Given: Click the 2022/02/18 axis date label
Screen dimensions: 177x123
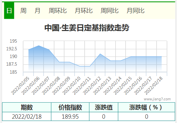Looking at the screenshot, I should tap(154, 86).
